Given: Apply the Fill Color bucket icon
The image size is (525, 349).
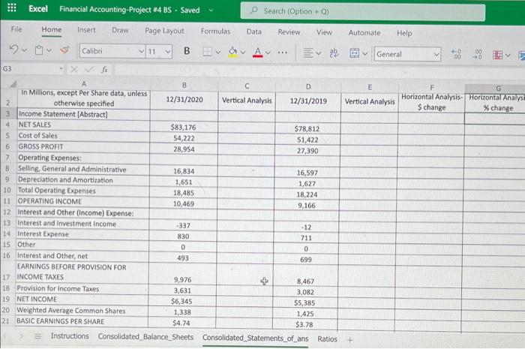Looking at the screenshot, I should pyautogui.click(x=232, y=52).
